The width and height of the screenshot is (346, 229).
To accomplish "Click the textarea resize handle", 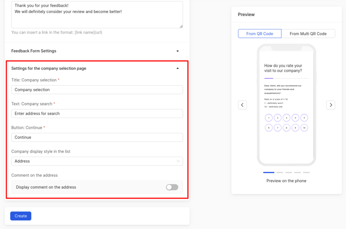I will (181, 26).
